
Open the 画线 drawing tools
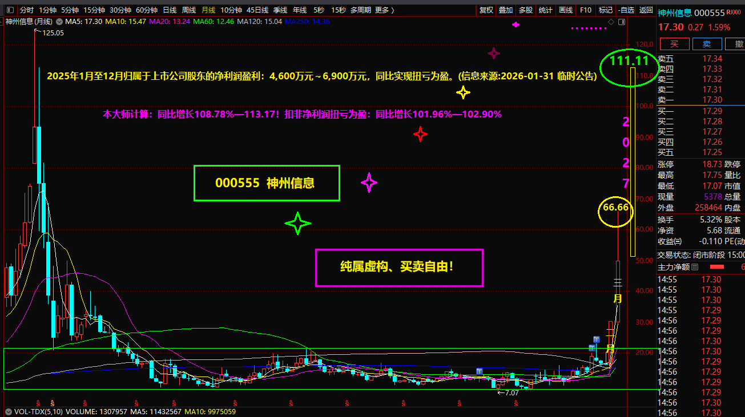(566, 10)
